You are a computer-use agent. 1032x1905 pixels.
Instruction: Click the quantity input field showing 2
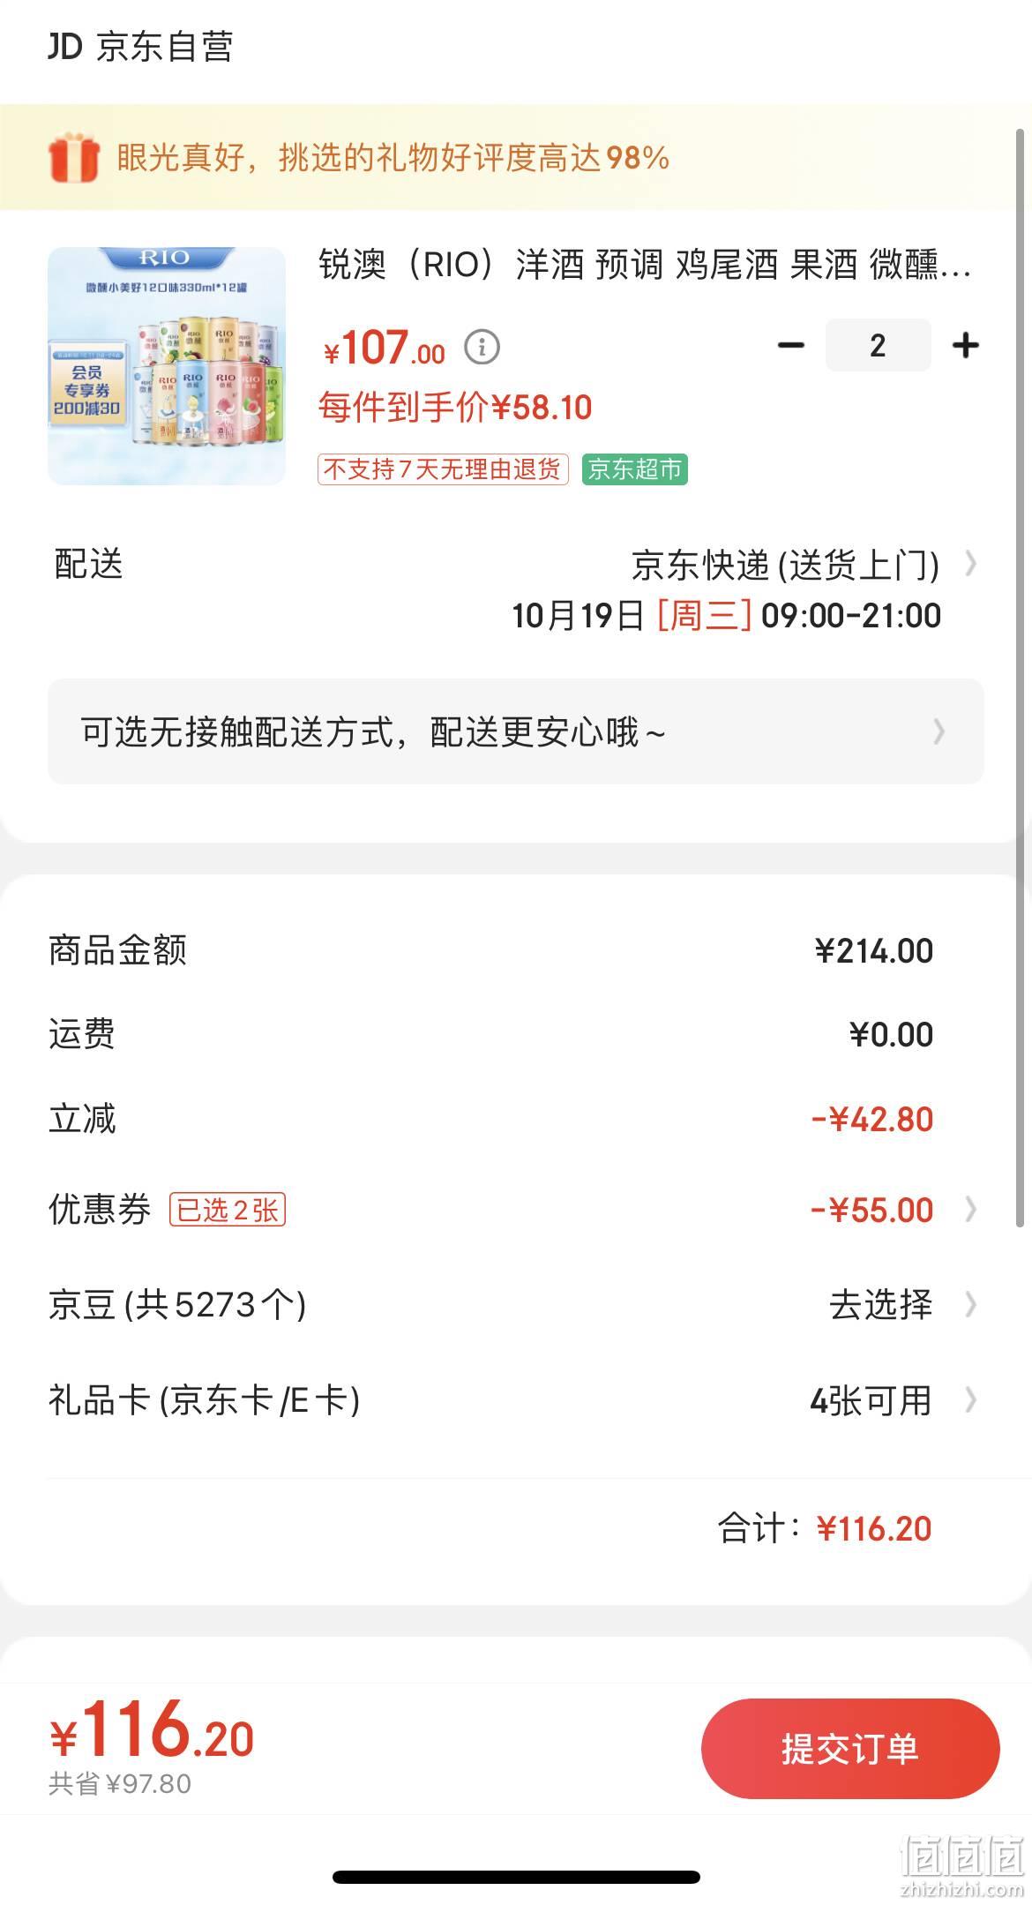(x=878, y=345)
